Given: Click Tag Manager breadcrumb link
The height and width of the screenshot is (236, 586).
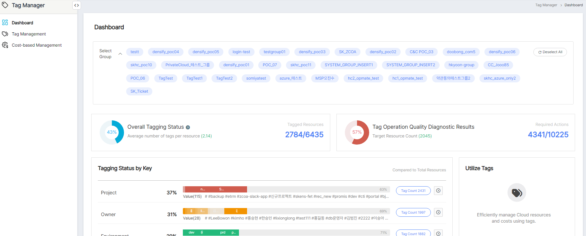Looking at the screenshot, I should [x=546, y=5].
